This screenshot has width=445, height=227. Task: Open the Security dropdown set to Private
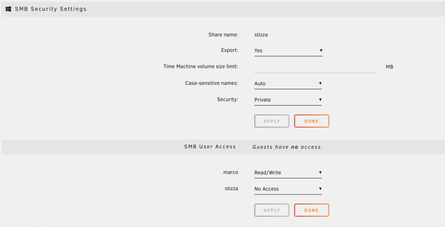coord(288,100)
